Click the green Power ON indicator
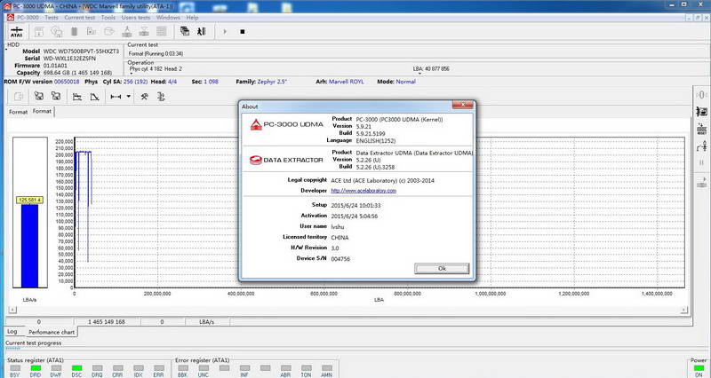 (x=699, y=368)
